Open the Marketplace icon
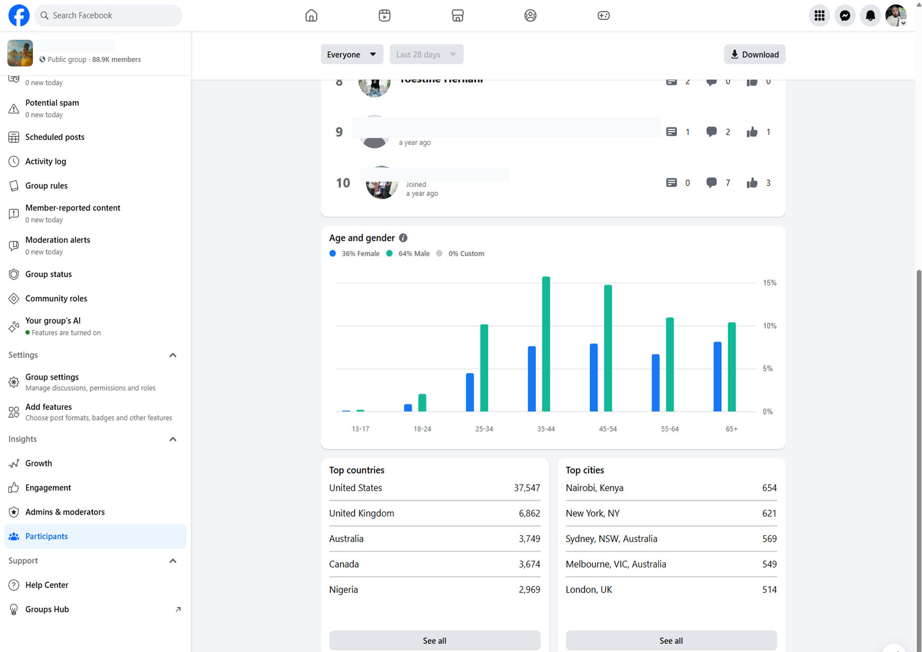The image size is (922, 652). 457,15
